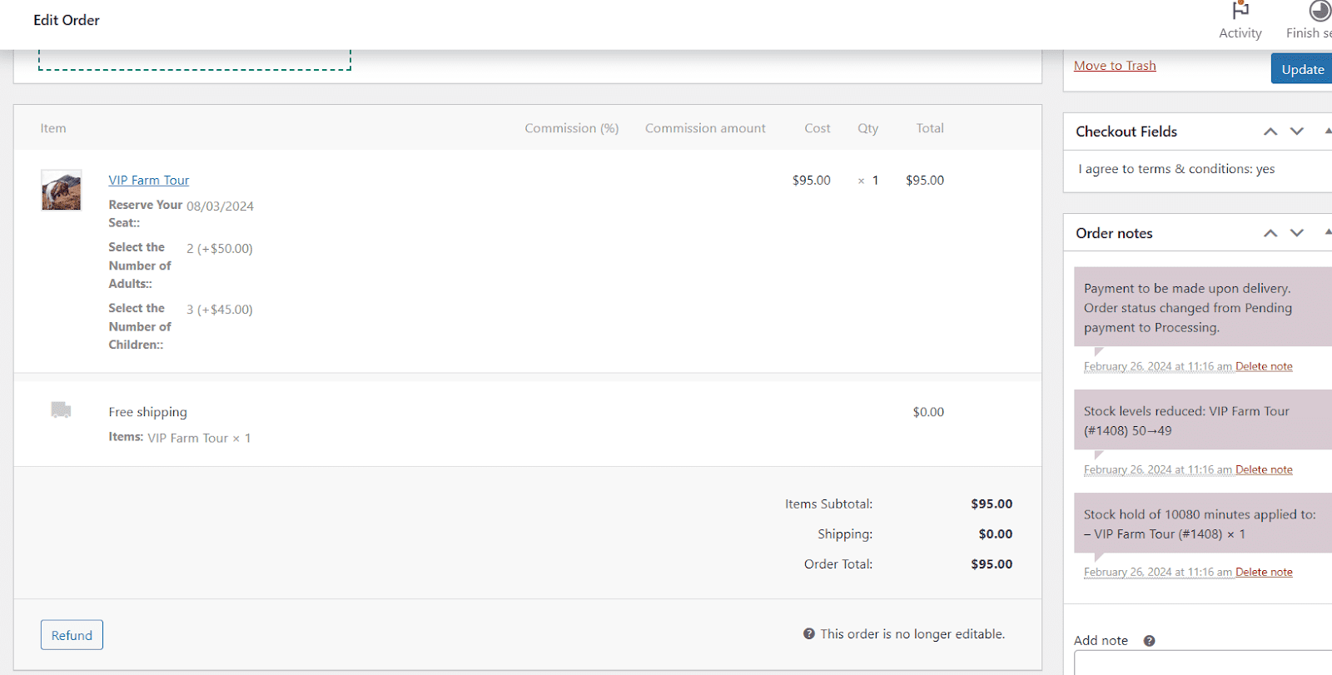The width and height of the screenshot is (1332, 675).
Task: Click the Cost column header
Action: (x=818, y=128)
